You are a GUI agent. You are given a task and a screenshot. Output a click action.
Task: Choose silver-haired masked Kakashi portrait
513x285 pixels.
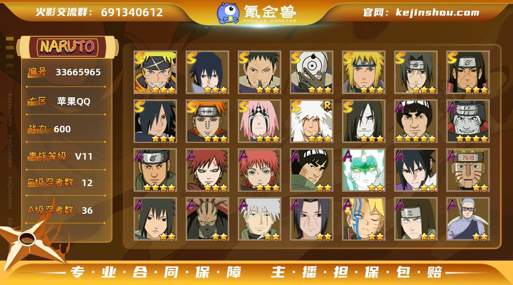point(260,219)
